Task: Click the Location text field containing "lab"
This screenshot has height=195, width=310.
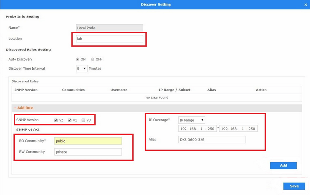Action: [x=109, y=39]
